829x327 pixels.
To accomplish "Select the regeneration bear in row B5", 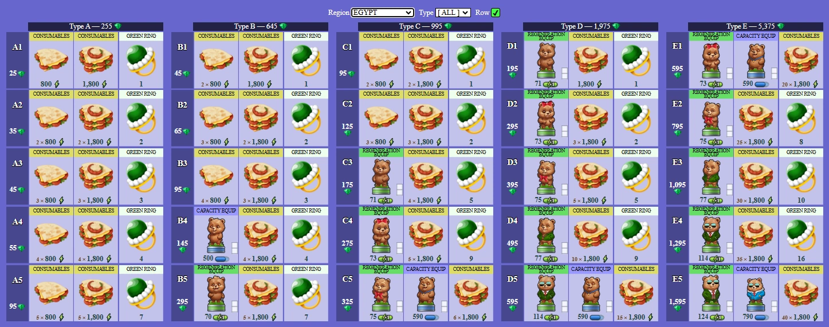I will (x=216, y=293).
